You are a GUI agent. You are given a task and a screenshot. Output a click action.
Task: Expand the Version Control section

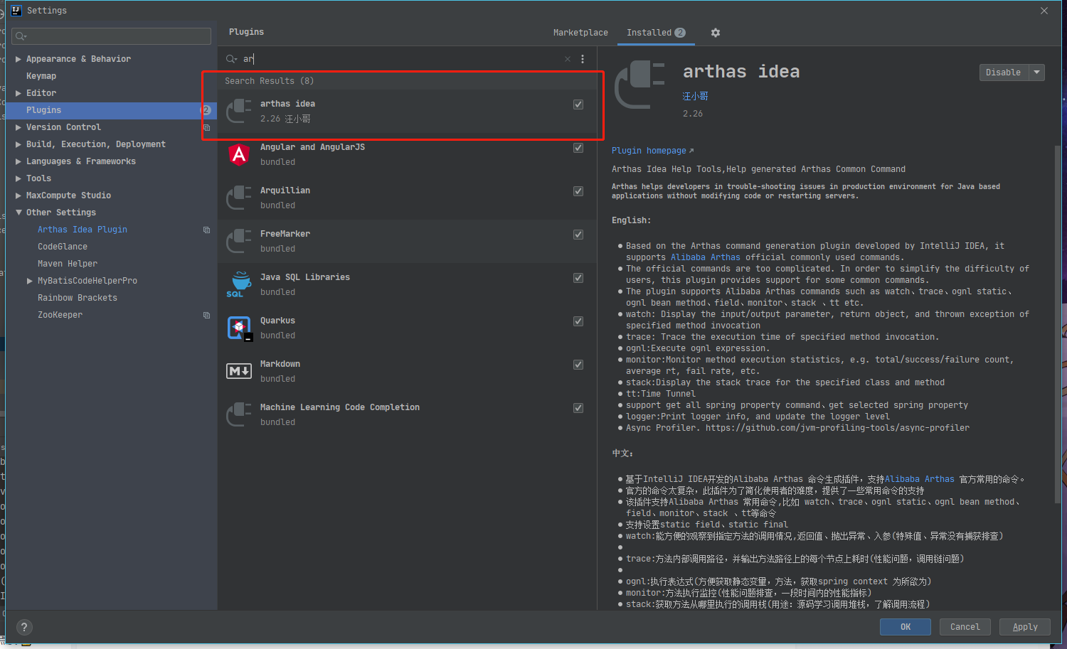18,127
